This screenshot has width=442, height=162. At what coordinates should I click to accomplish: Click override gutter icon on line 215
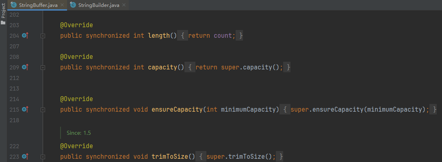tap(25, 110)
